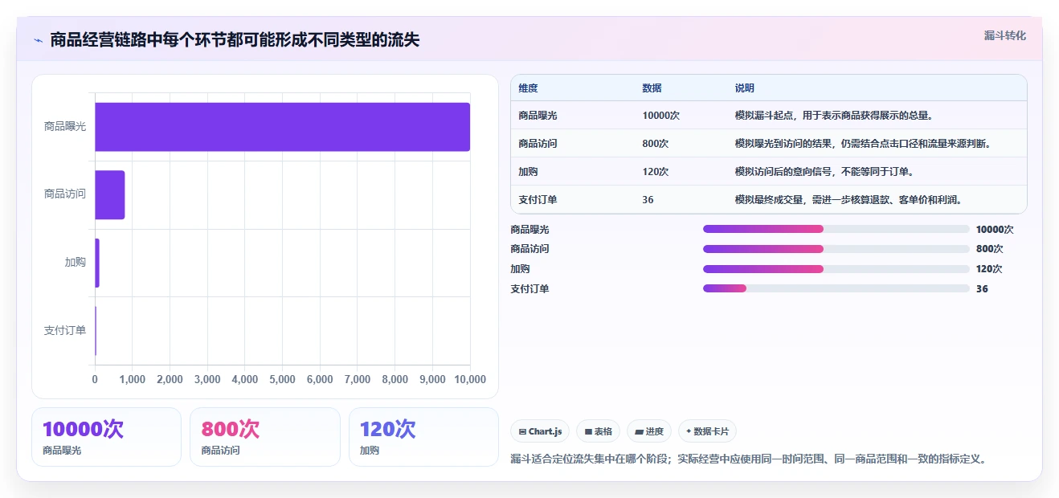Click the lightning icon beside the title
1059x498 pixels.
point(38,40)
